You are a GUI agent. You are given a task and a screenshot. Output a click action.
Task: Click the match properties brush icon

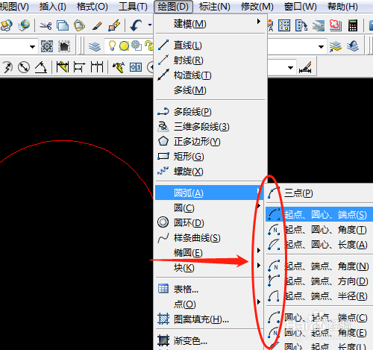coord(97,25)
